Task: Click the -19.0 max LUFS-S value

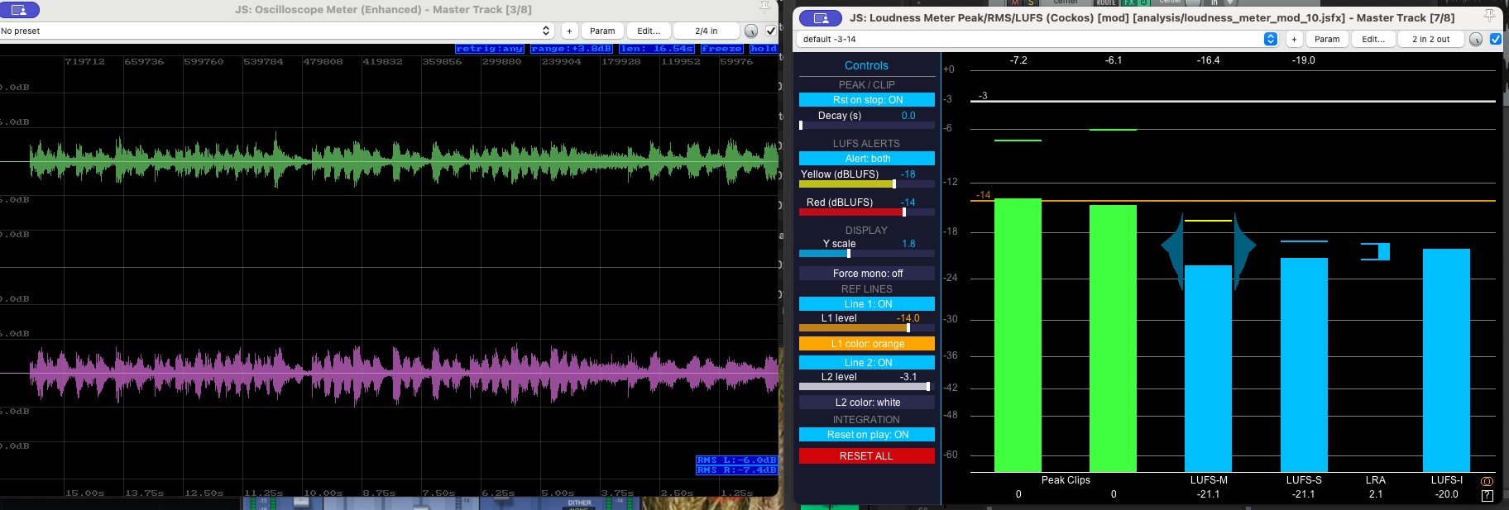Action: coord(1304,60)
